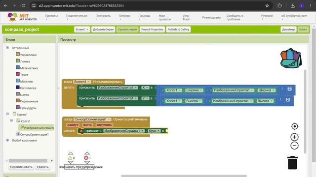Go to previous error with up arrow
The width and height of the screenshot is (316, 177).
[87, 153]
